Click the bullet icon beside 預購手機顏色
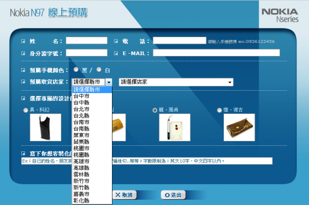 23,70
